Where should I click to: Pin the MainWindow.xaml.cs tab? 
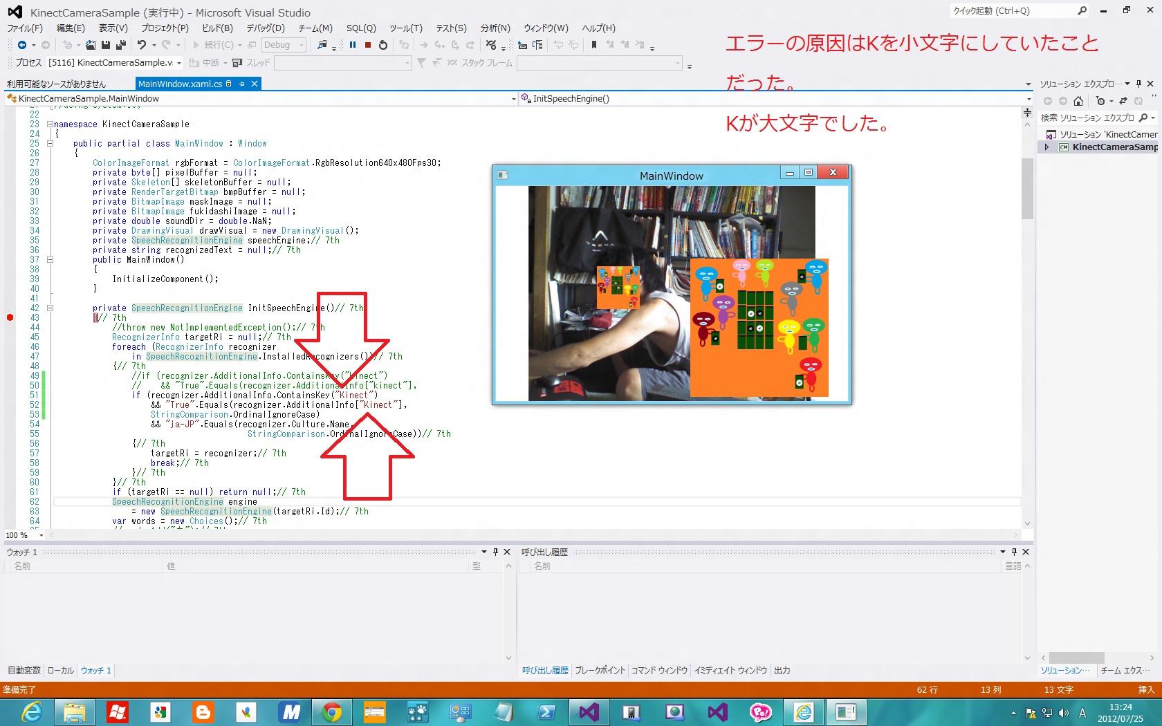pyautogui.click(x=241, y=84)
